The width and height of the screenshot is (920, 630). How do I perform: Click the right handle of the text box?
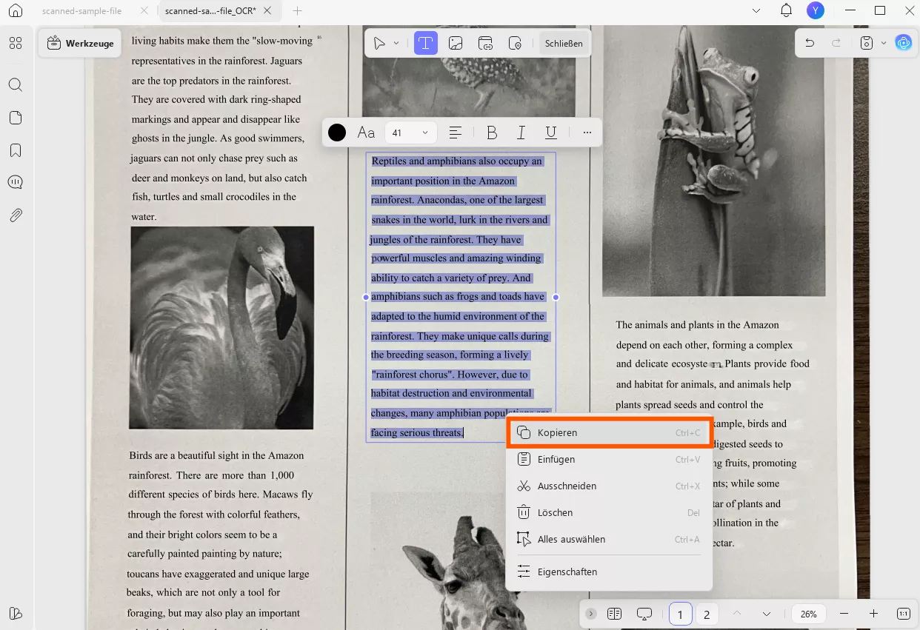(x=556, y=297)
